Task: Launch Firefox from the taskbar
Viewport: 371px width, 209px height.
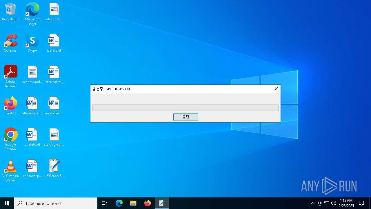Action: (148, 203)
